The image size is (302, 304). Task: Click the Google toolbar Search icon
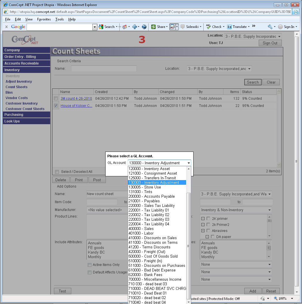pos(101,27)
